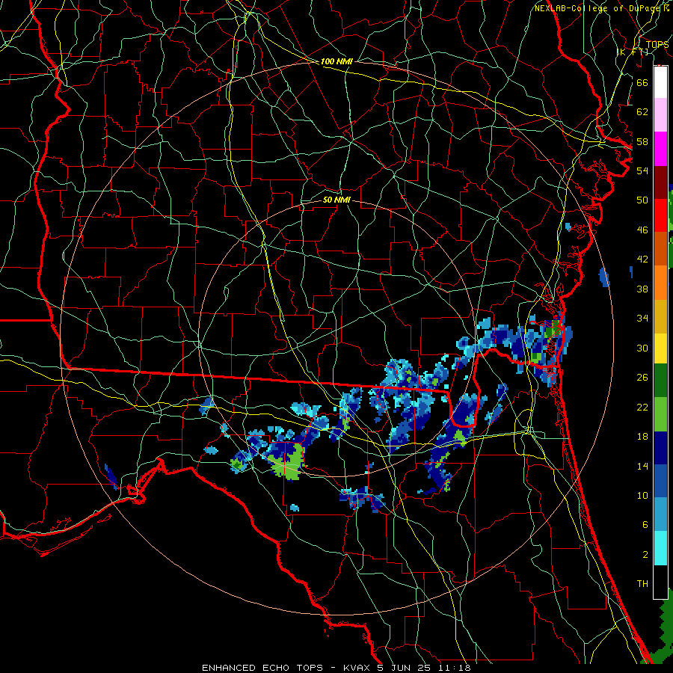Click the legend value "6"
Image resolution: width=673 pixels, height=673 pixels.
645,524
